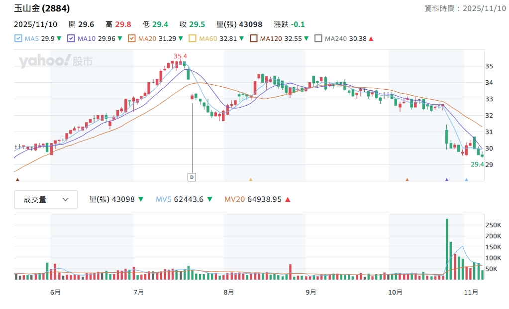
Task: Click the 35.4 high price label on chart
Action: [180, 56]
